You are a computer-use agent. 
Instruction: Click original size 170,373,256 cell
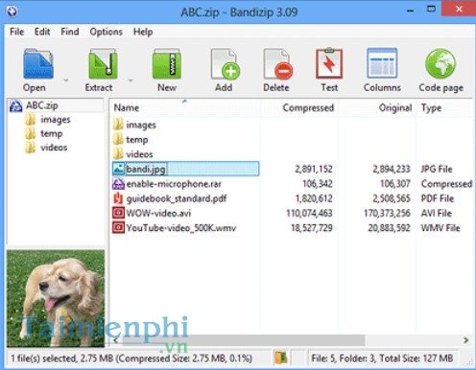click(387, 213)
